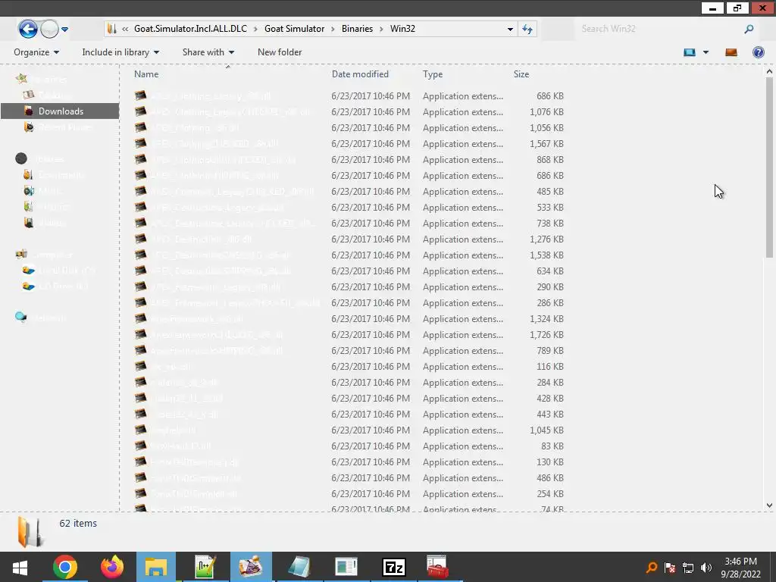Open the Videos library in the sidebar
Image resolution: width=776 pixels, height=582 pixels.
pos(45,223)
